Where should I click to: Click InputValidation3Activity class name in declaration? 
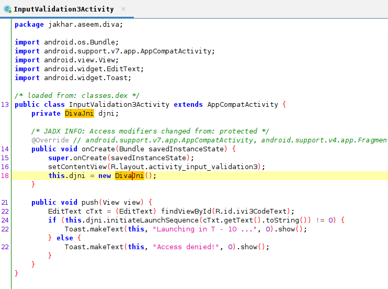pyautogui.click(x=119, y=105)
